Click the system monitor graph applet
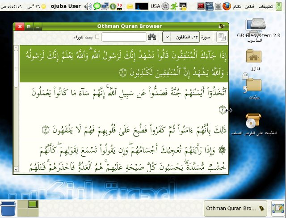 [x=142, y=6]
